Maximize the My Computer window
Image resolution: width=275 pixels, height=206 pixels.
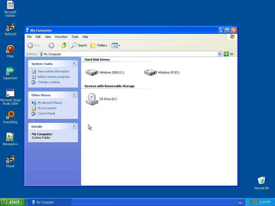click(228, 30)
